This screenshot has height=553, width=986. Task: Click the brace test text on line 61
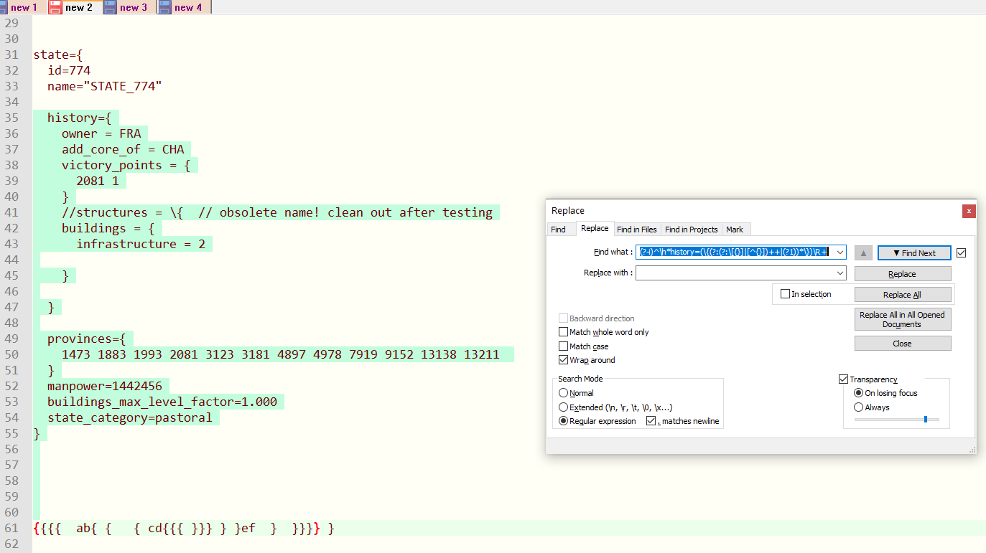pos(184,529)
